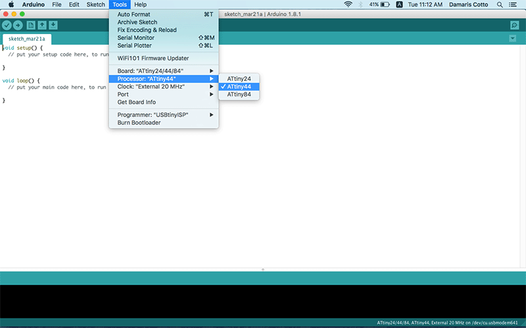Expand the Port submenu

click(x=164, y=94)
